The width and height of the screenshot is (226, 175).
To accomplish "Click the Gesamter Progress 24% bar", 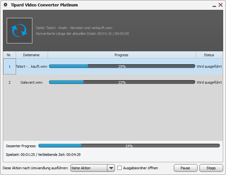I will click(x=129, y=146).
